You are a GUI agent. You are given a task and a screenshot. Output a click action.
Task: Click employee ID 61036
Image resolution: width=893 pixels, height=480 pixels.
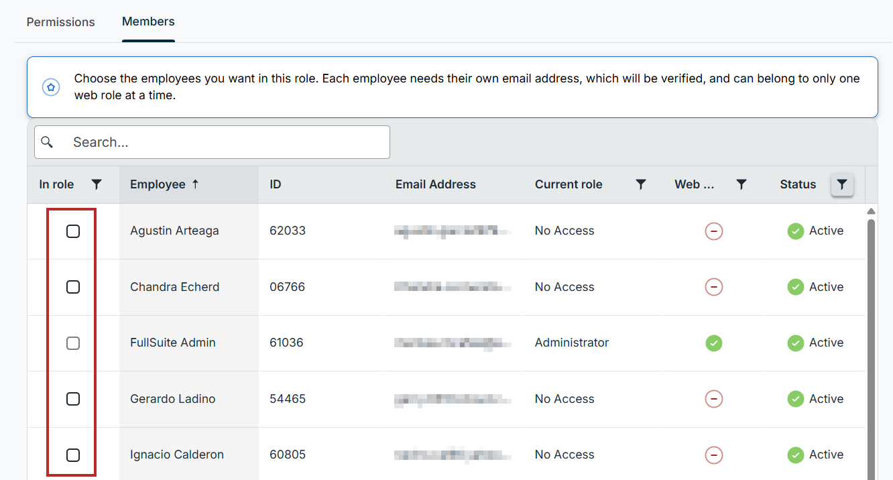coord(286,343)
